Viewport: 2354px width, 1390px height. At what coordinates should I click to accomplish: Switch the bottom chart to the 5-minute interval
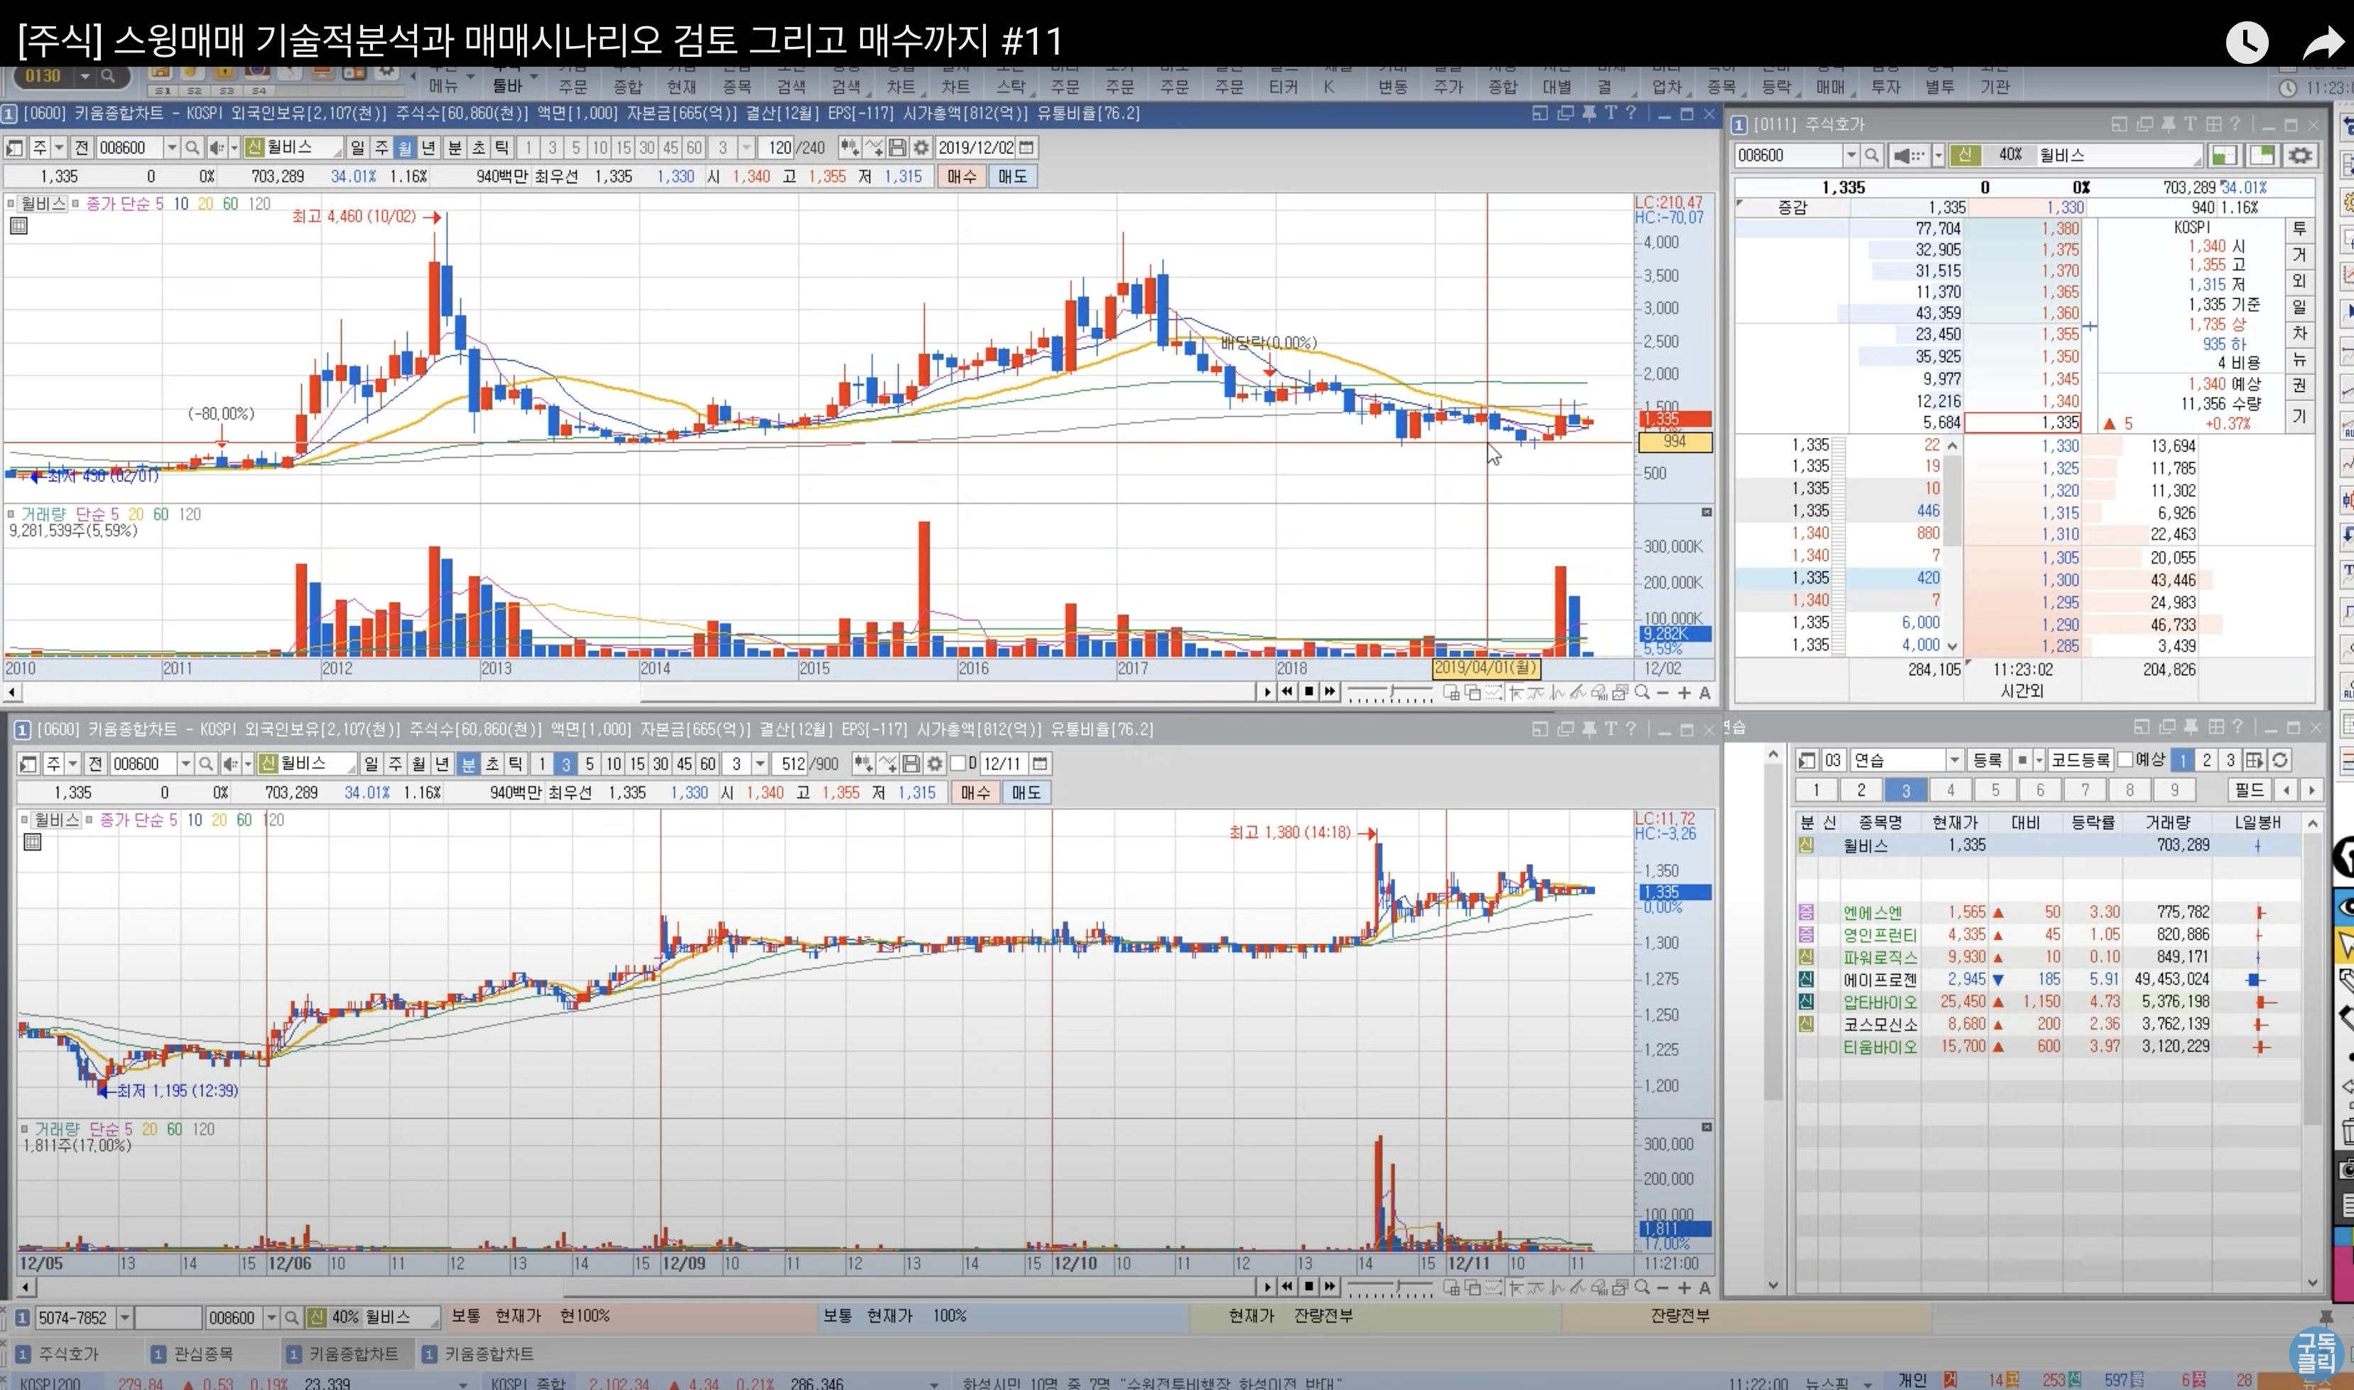coord(590,765)
